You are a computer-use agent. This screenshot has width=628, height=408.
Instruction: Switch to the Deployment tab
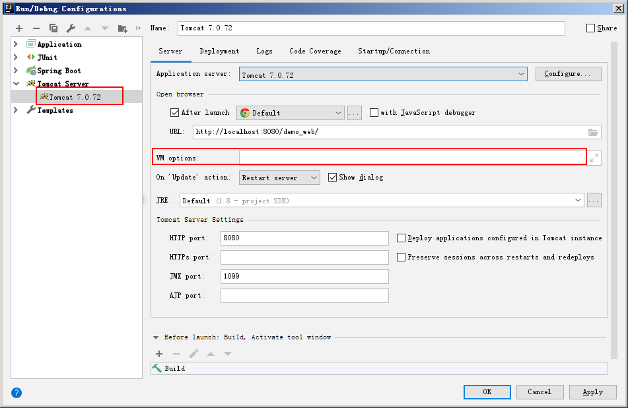(219, 51)
